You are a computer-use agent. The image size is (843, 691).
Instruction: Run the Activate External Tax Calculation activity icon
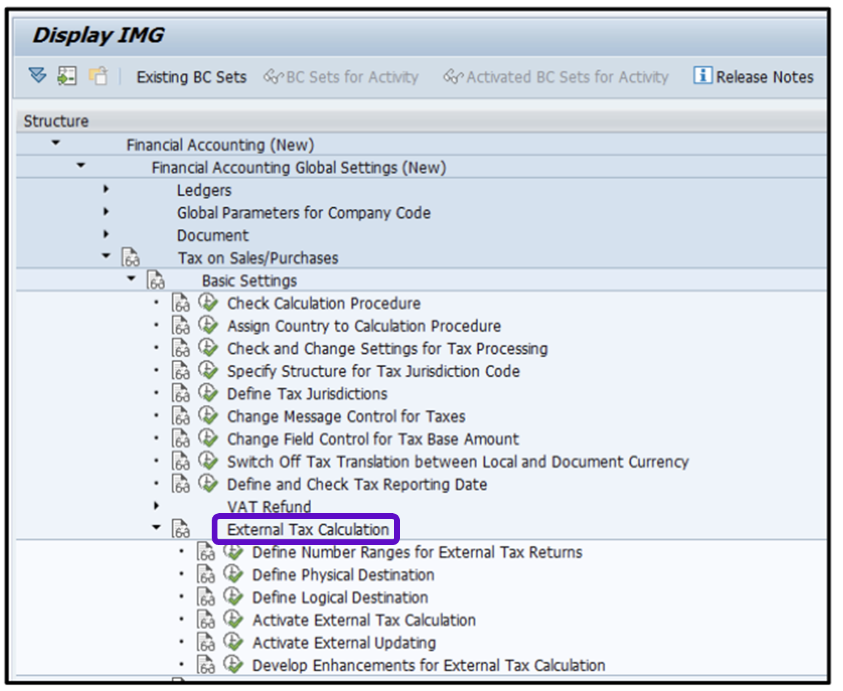pos(233,620)
